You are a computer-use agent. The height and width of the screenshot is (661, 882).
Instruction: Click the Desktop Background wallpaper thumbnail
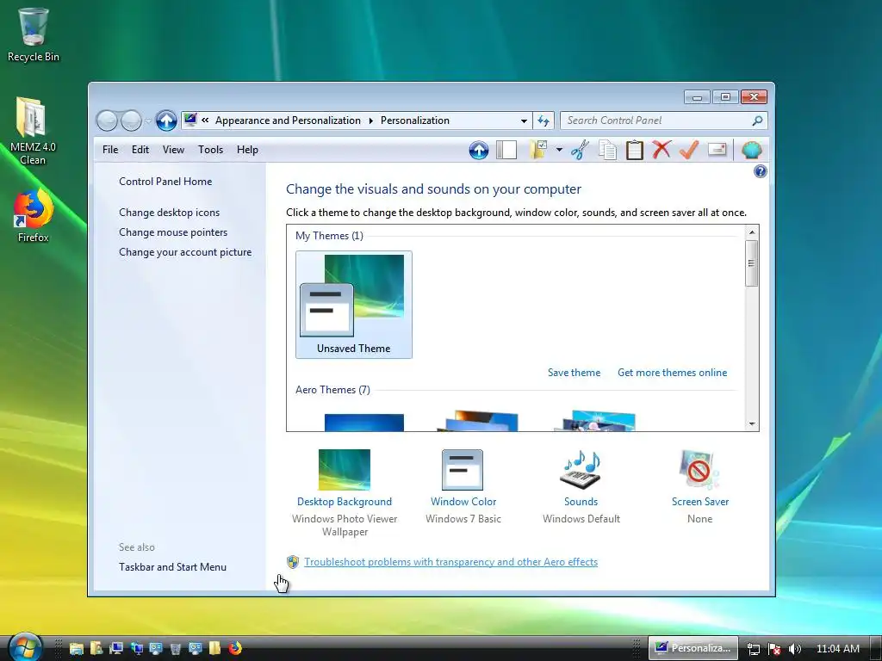tap(345, 470)
